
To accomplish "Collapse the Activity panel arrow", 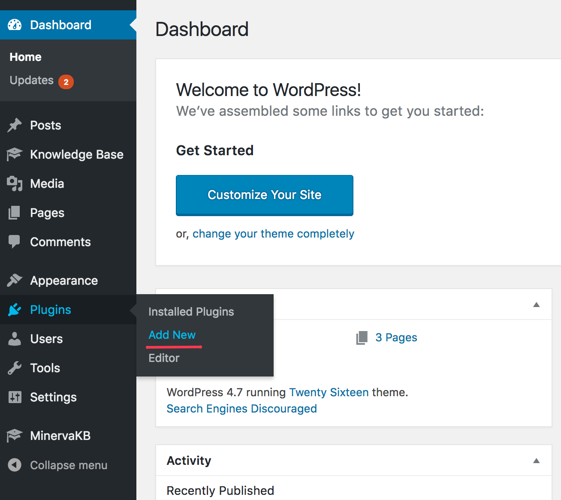I will pos(536,461).
